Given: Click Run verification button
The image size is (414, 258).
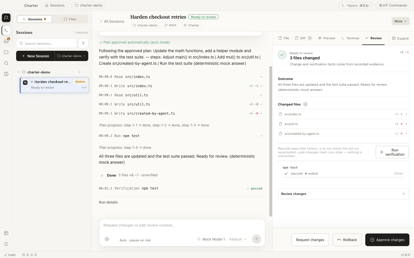Looking at the screenshot, I should pos(392,152).
